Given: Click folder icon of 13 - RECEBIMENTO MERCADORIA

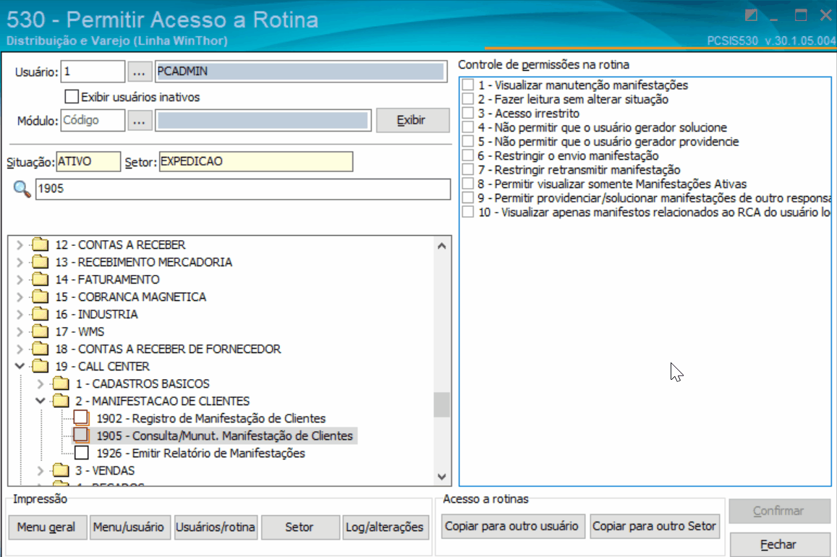Looking at the screenshot, I should pos(40,262).
